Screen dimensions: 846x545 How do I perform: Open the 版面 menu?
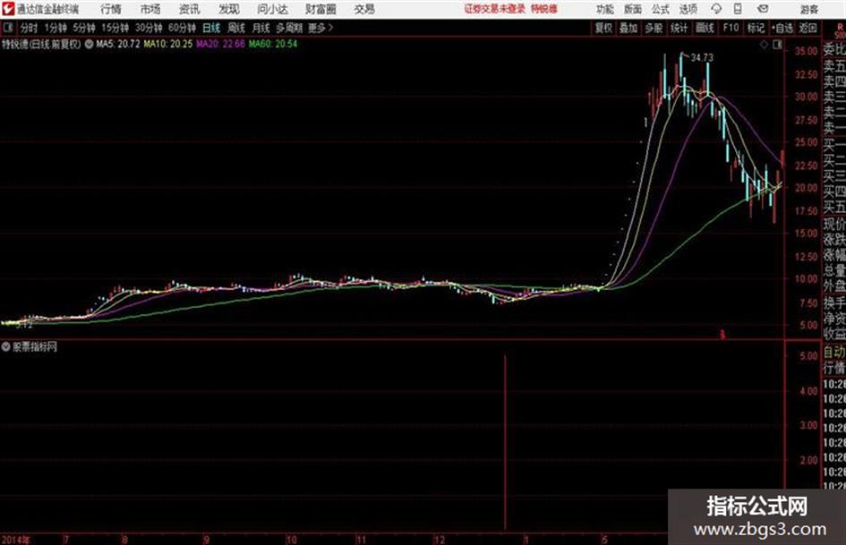tap(632, 9)
